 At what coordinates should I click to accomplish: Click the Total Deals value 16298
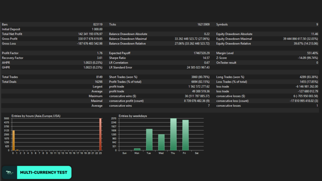pos(98,82)
